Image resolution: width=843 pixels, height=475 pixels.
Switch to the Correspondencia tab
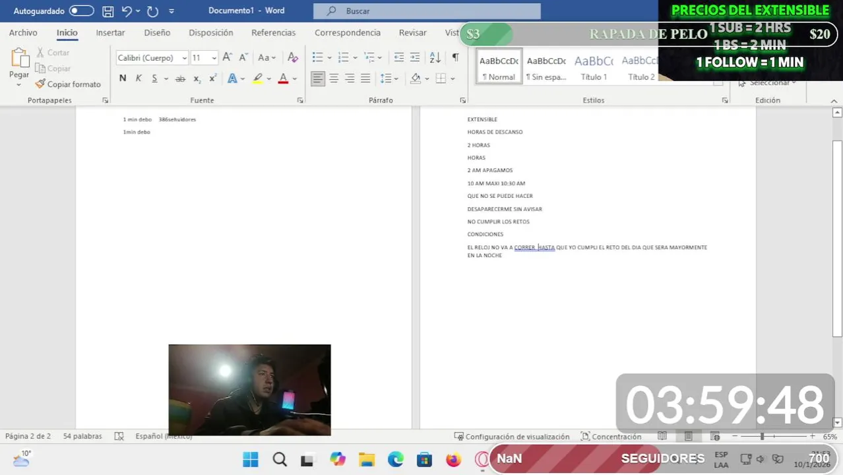click(x=348, y=32)
